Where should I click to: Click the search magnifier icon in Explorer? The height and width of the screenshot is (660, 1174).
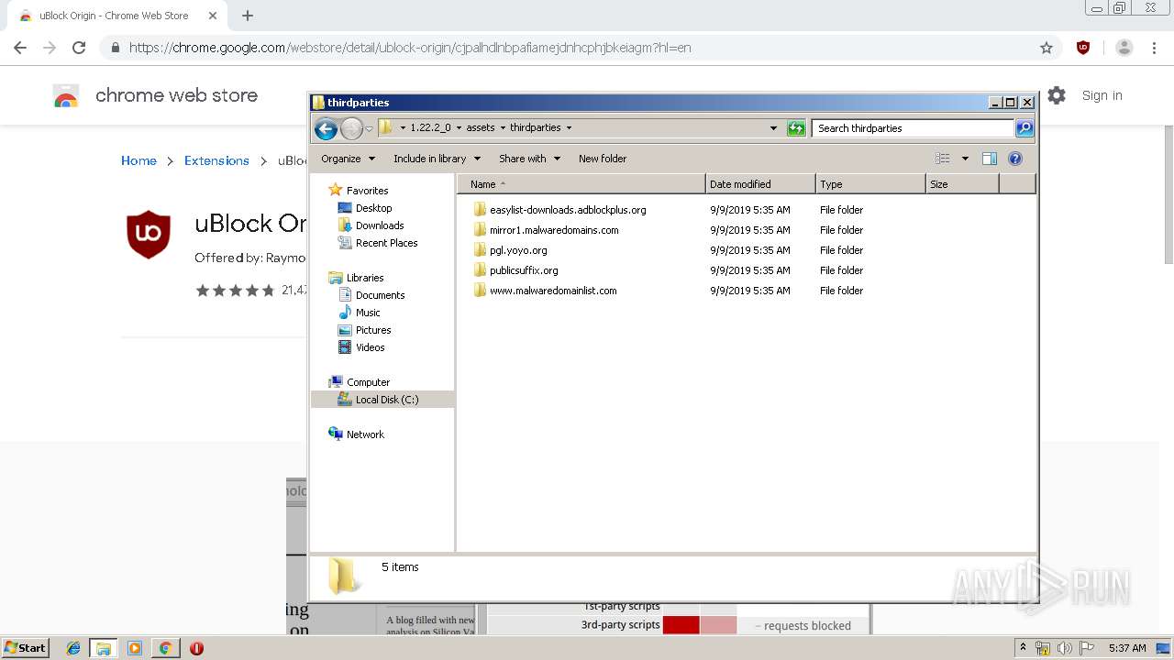1024,128
